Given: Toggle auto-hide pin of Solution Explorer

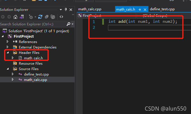Looking at the screenshot, I should [66, 10].
